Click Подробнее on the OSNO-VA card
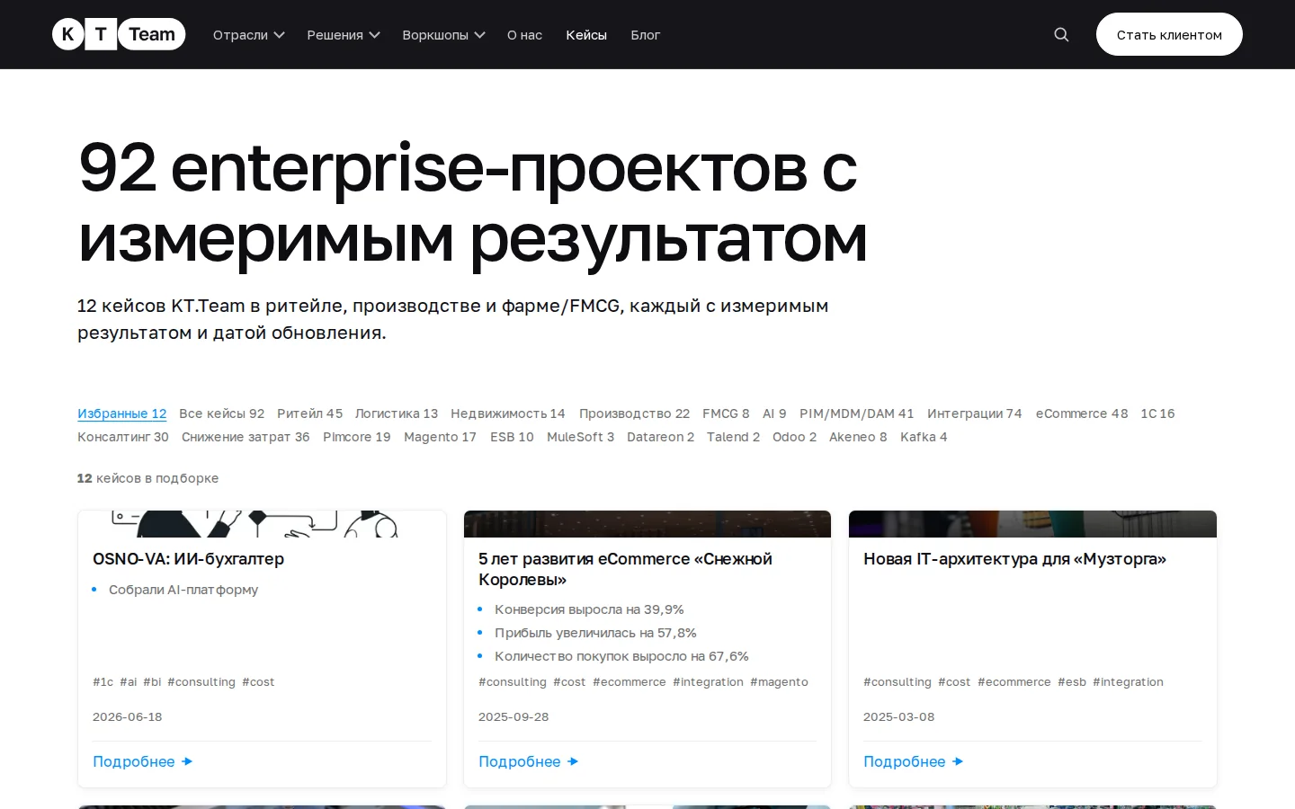This screenshot has height=809, width=1295. (142, 761)
